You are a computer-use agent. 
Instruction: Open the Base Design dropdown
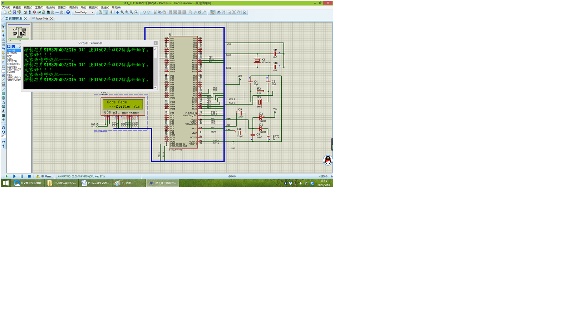point(84,12)
